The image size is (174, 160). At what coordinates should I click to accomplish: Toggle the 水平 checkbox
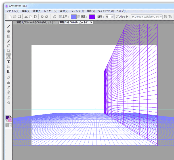click(60, 17)
